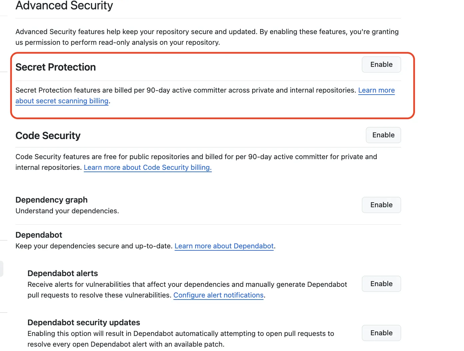Click the Dependabot security updates subheading
The image size is (464, 351).
[84, 323]
